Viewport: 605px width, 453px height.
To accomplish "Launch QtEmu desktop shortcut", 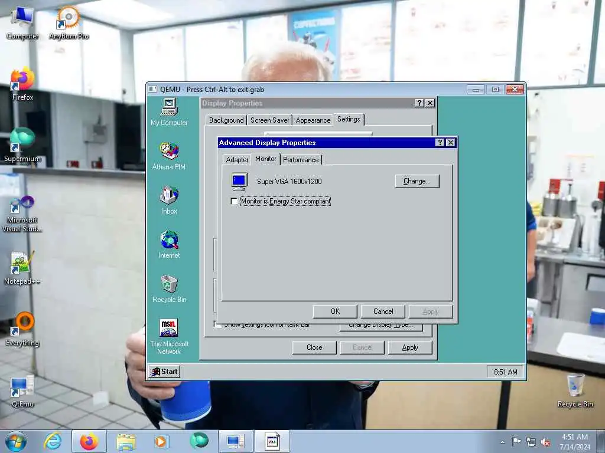I will pyautogui.click(x=22, y=391).
